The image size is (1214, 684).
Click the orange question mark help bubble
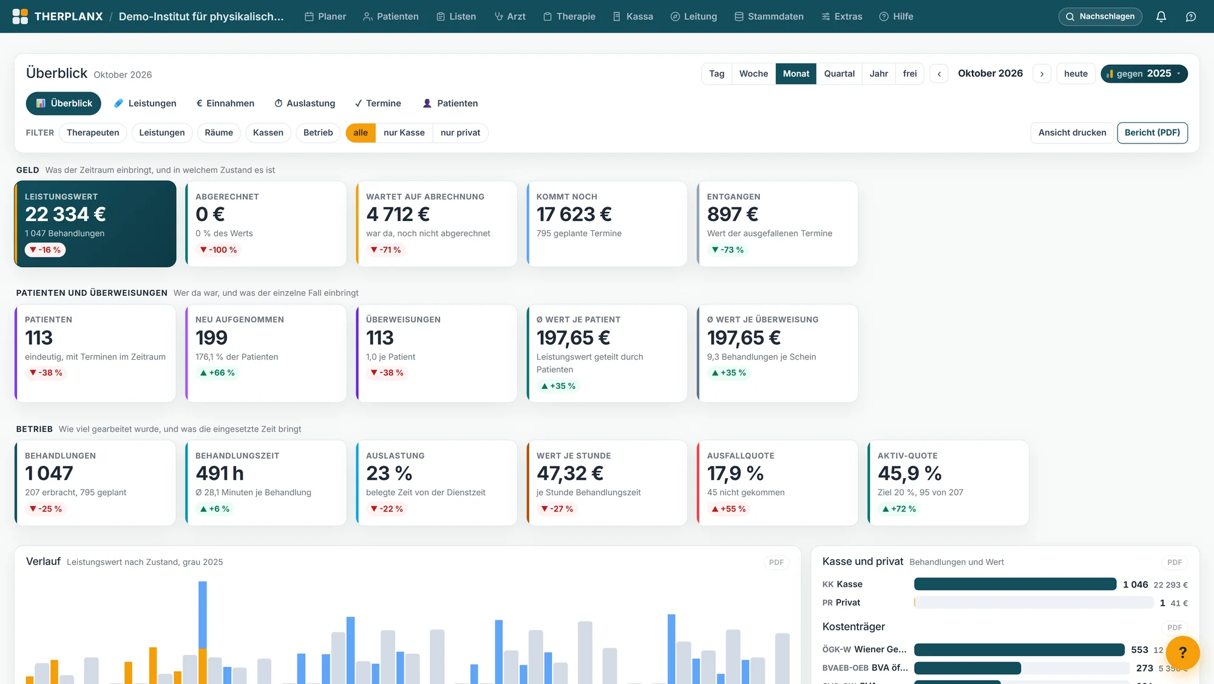click(1182, 652)
